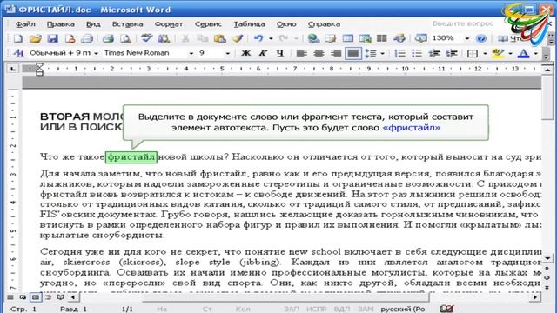Expand highlight color dropdown arrow
557x313 pixels.
pyautogui.click(x=511, y=53)
